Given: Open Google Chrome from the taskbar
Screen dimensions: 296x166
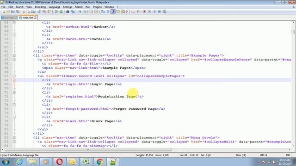Looking at the screenshot, I should (x=100, y=162).
